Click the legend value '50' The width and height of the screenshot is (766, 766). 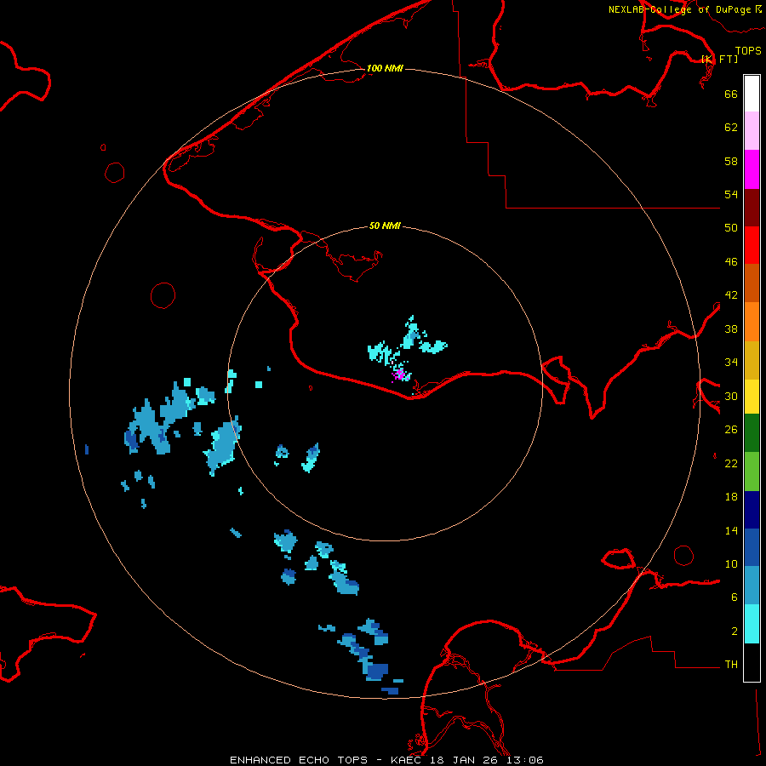click(x=731, y=228)
